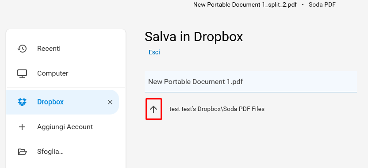This screenshot has height=168, width=368.
Task: Remove the Dropbox account with the X
Action: [x=110, y=102]
